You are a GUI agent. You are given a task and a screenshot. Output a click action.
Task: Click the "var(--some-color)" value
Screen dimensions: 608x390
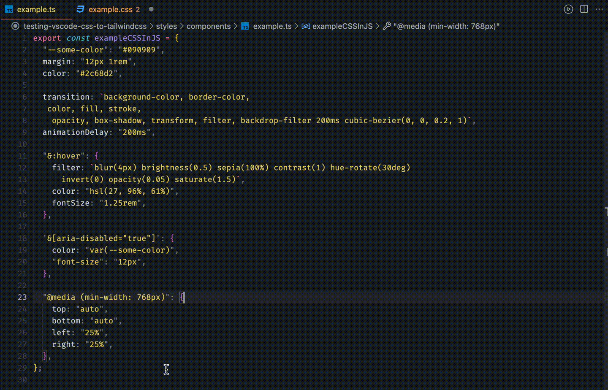[x=130, y=250]
